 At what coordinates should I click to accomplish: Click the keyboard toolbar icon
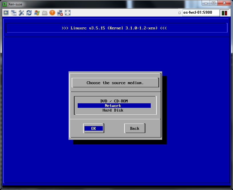click(x=45, y=13)
